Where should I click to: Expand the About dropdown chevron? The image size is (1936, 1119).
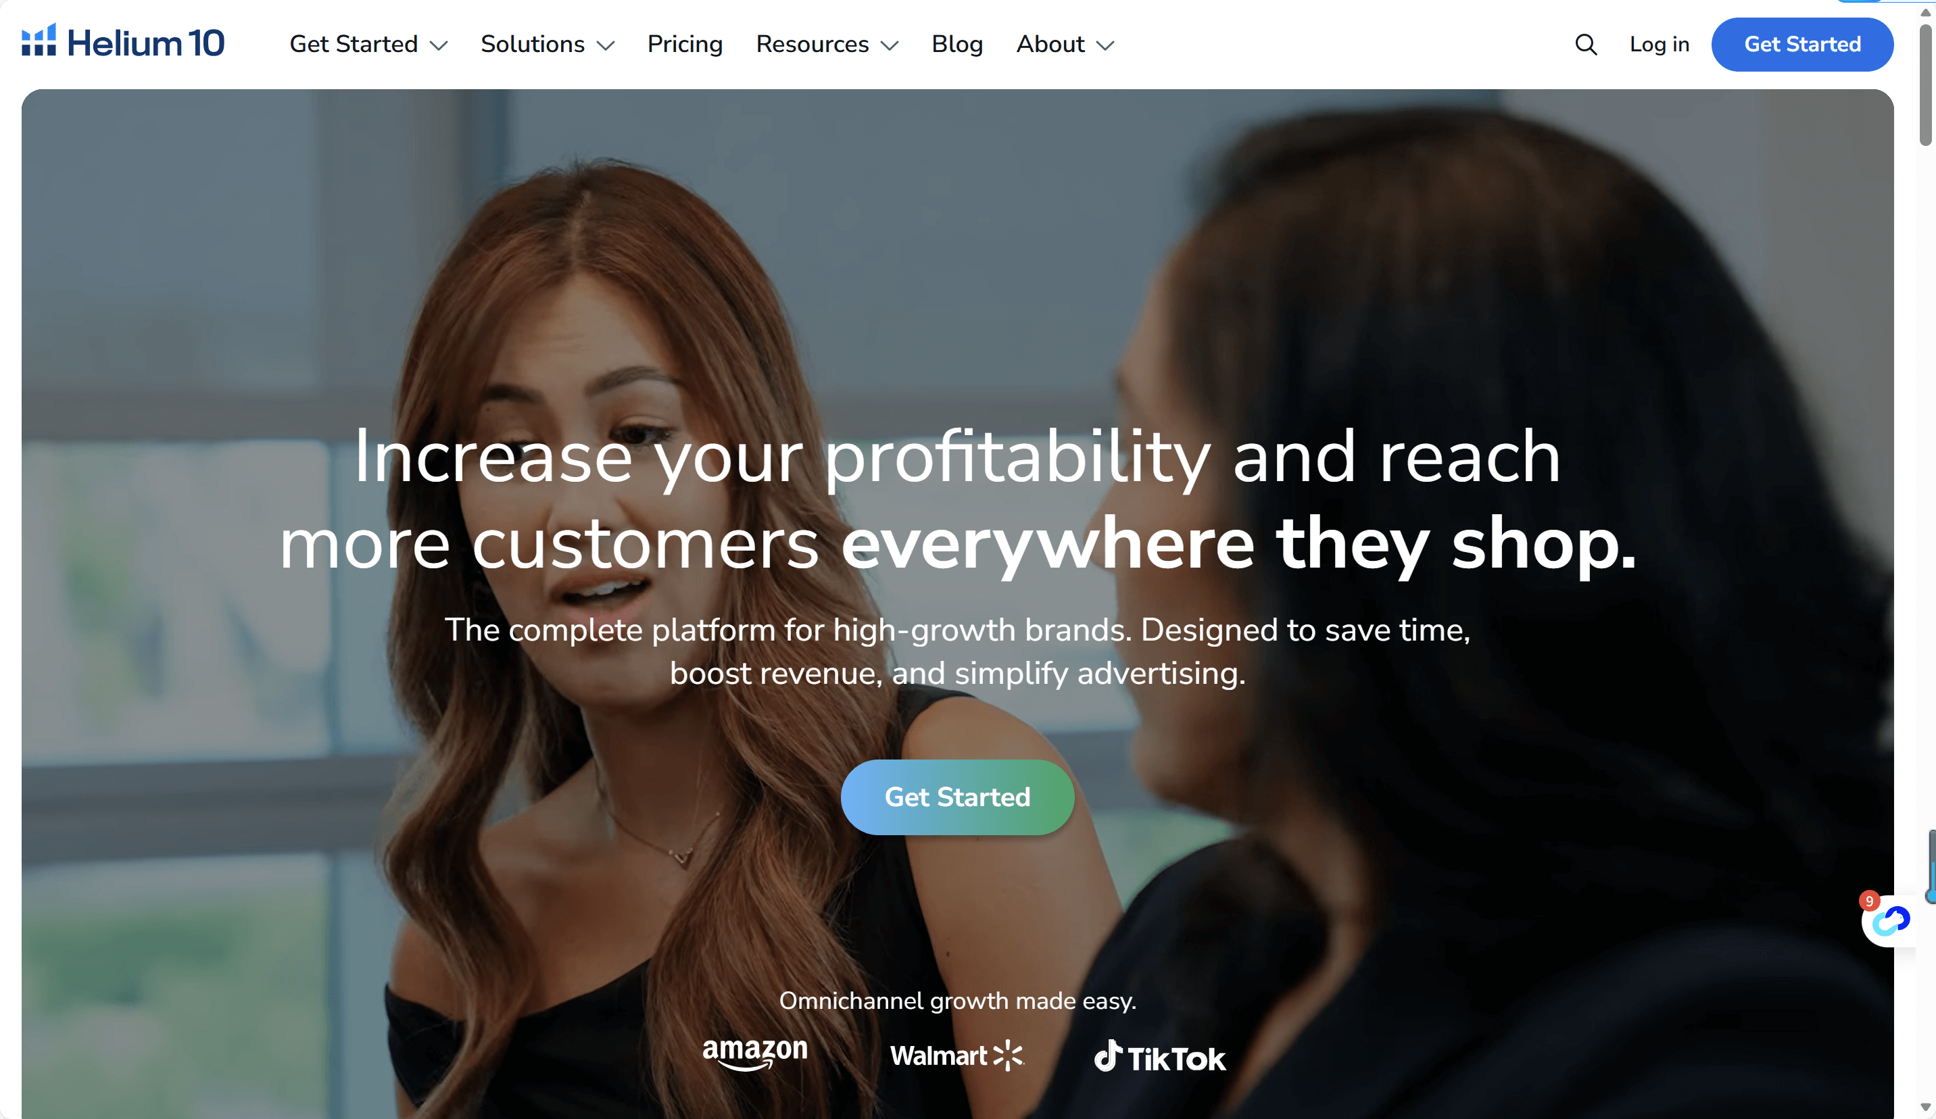[1105, 45]
